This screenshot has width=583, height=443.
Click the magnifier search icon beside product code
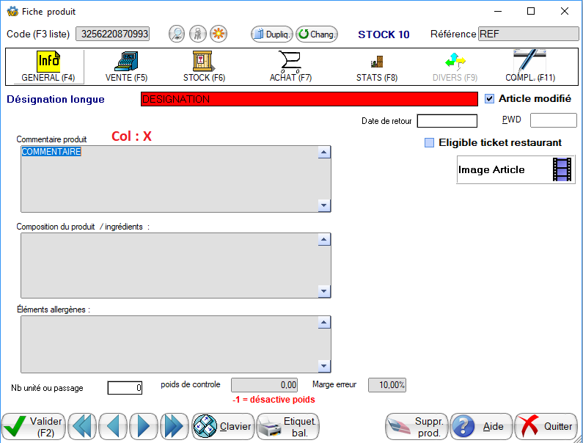[177, 34]
